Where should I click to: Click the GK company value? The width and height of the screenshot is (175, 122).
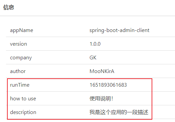pyautogui.click(x=93, y=58)
